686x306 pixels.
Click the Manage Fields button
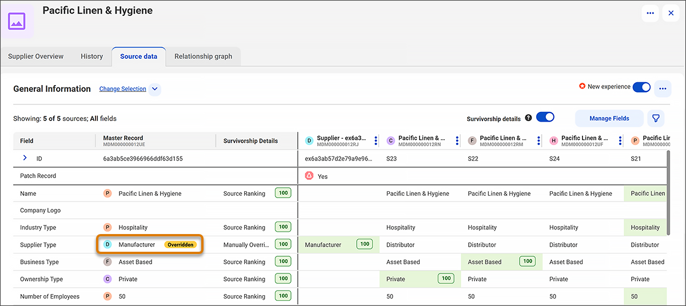(x=609, y=118)
